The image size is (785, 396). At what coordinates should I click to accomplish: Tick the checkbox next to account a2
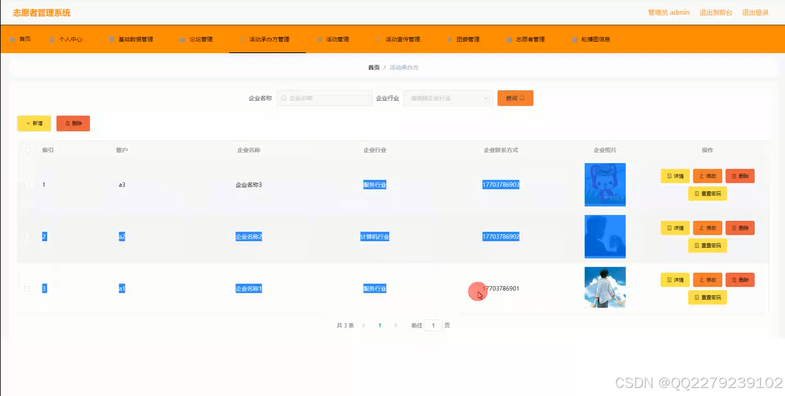point(27,236)
